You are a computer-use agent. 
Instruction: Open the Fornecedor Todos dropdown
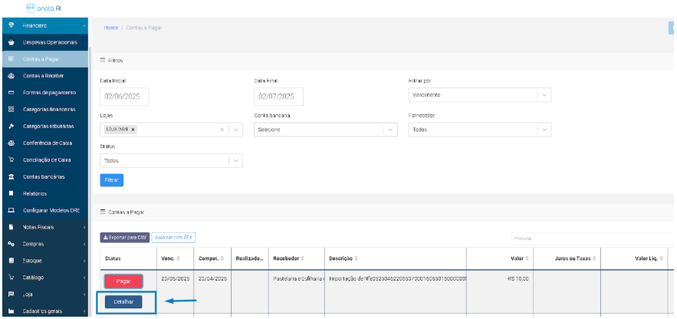pyautogui.click(x=480, y=130)
